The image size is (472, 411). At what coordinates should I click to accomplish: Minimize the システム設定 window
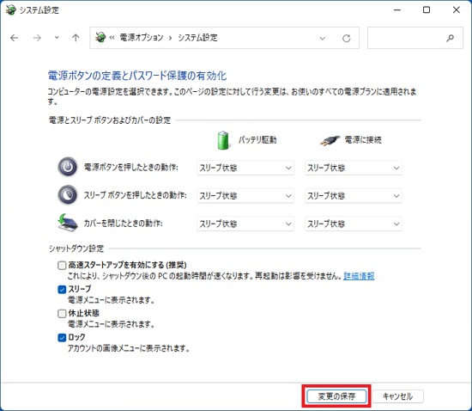397,10
